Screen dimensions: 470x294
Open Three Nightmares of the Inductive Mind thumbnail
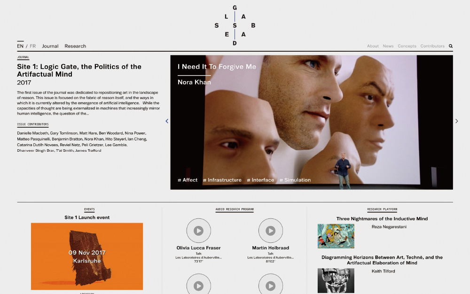point(336,236)
